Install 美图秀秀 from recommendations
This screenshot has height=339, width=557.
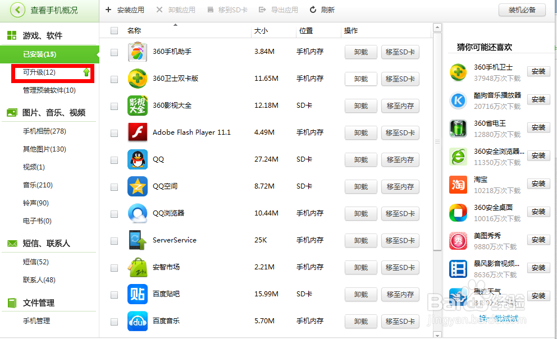pyautogui.click(x=538, y=240)
